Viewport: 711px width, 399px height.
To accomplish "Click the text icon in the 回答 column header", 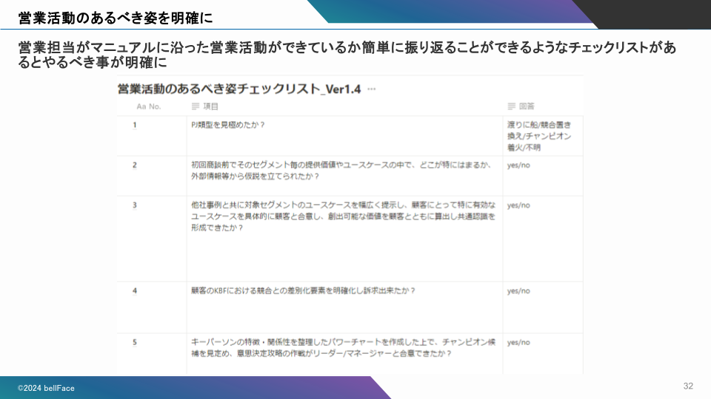I will tap(511, 106).
